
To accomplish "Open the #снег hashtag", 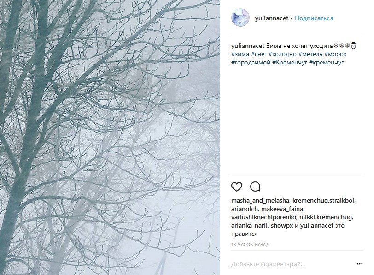I will click(259, 54).
